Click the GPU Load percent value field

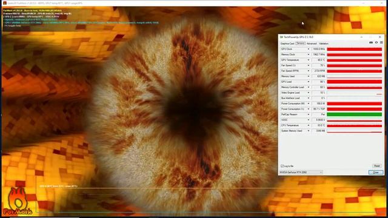click(x=319, y=82)
